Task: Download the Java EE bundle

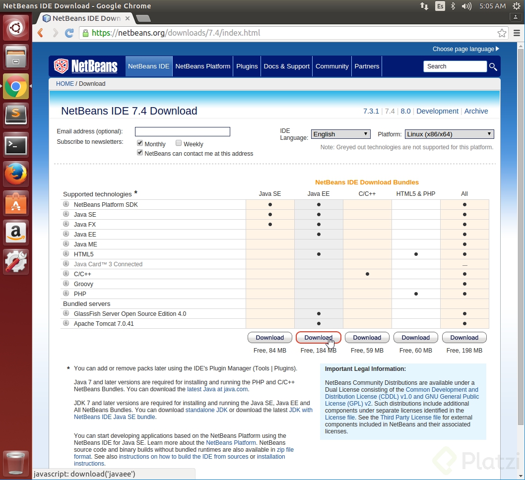Action: pyautogui.click(x=319, y=338)
